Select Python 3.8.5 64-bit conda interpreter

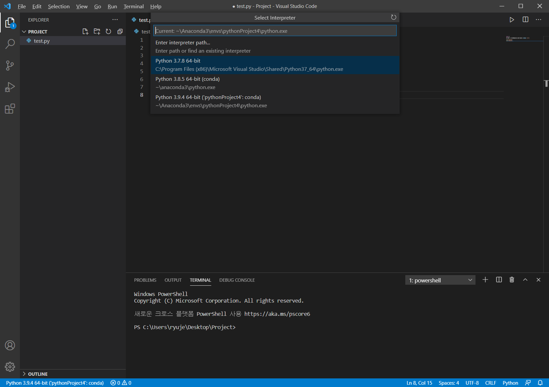tap(275, 83)
